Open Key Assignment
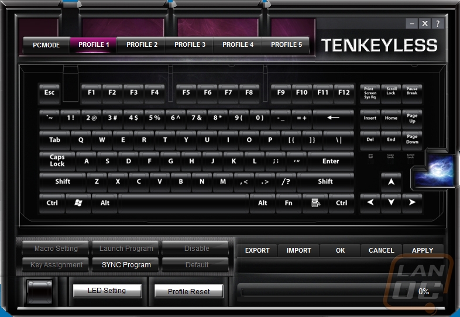The image size is (460, 317). [56, 265]
